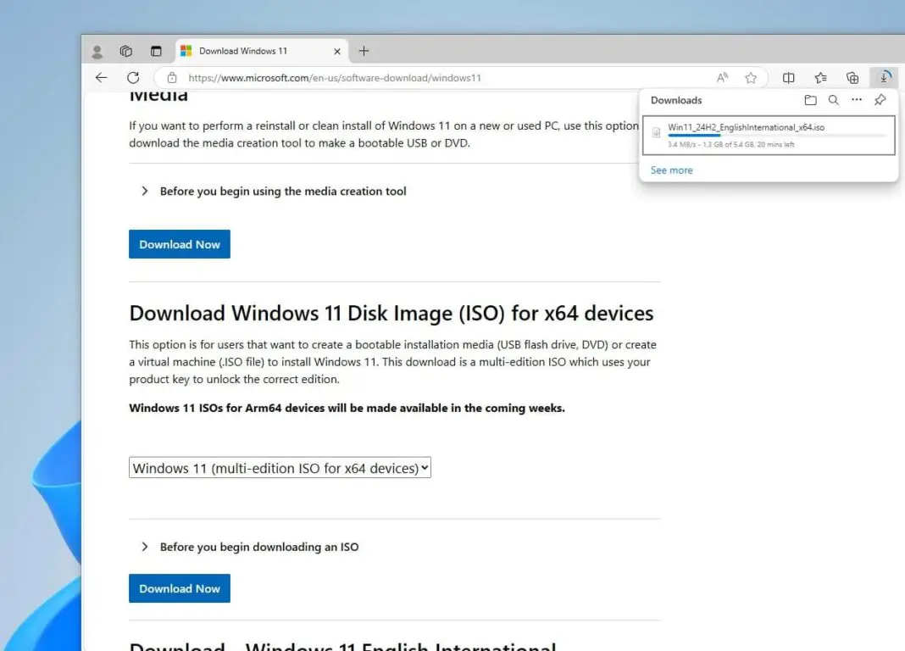
Task: Open the Downloads more options menu
Action: tap(856, 100)
